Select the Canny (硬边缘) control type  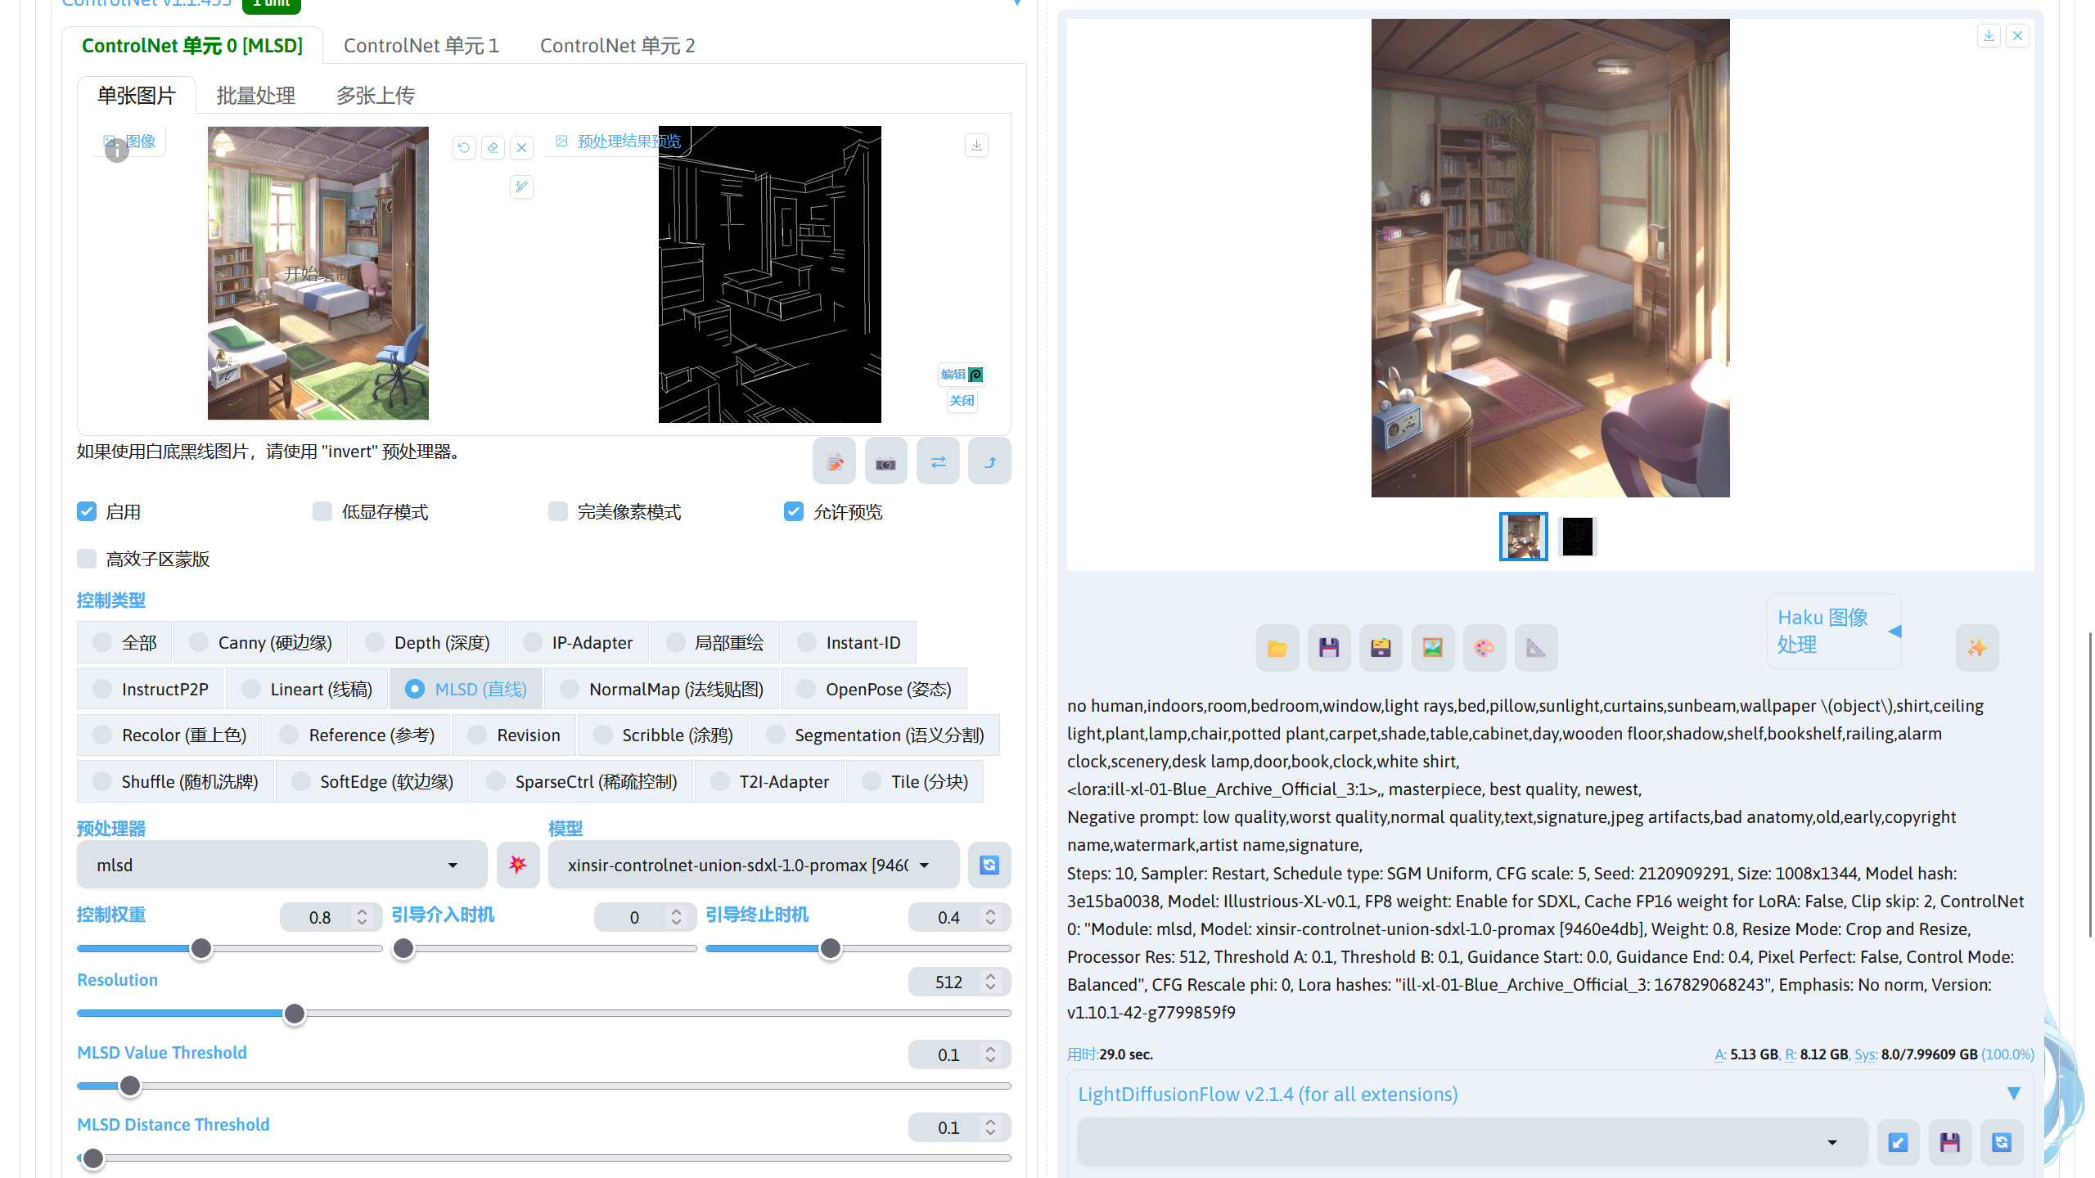point(198,642)
